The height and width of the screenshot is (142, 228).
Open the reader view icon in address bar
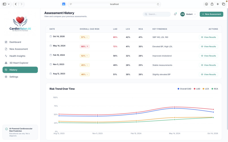point(71,4)
